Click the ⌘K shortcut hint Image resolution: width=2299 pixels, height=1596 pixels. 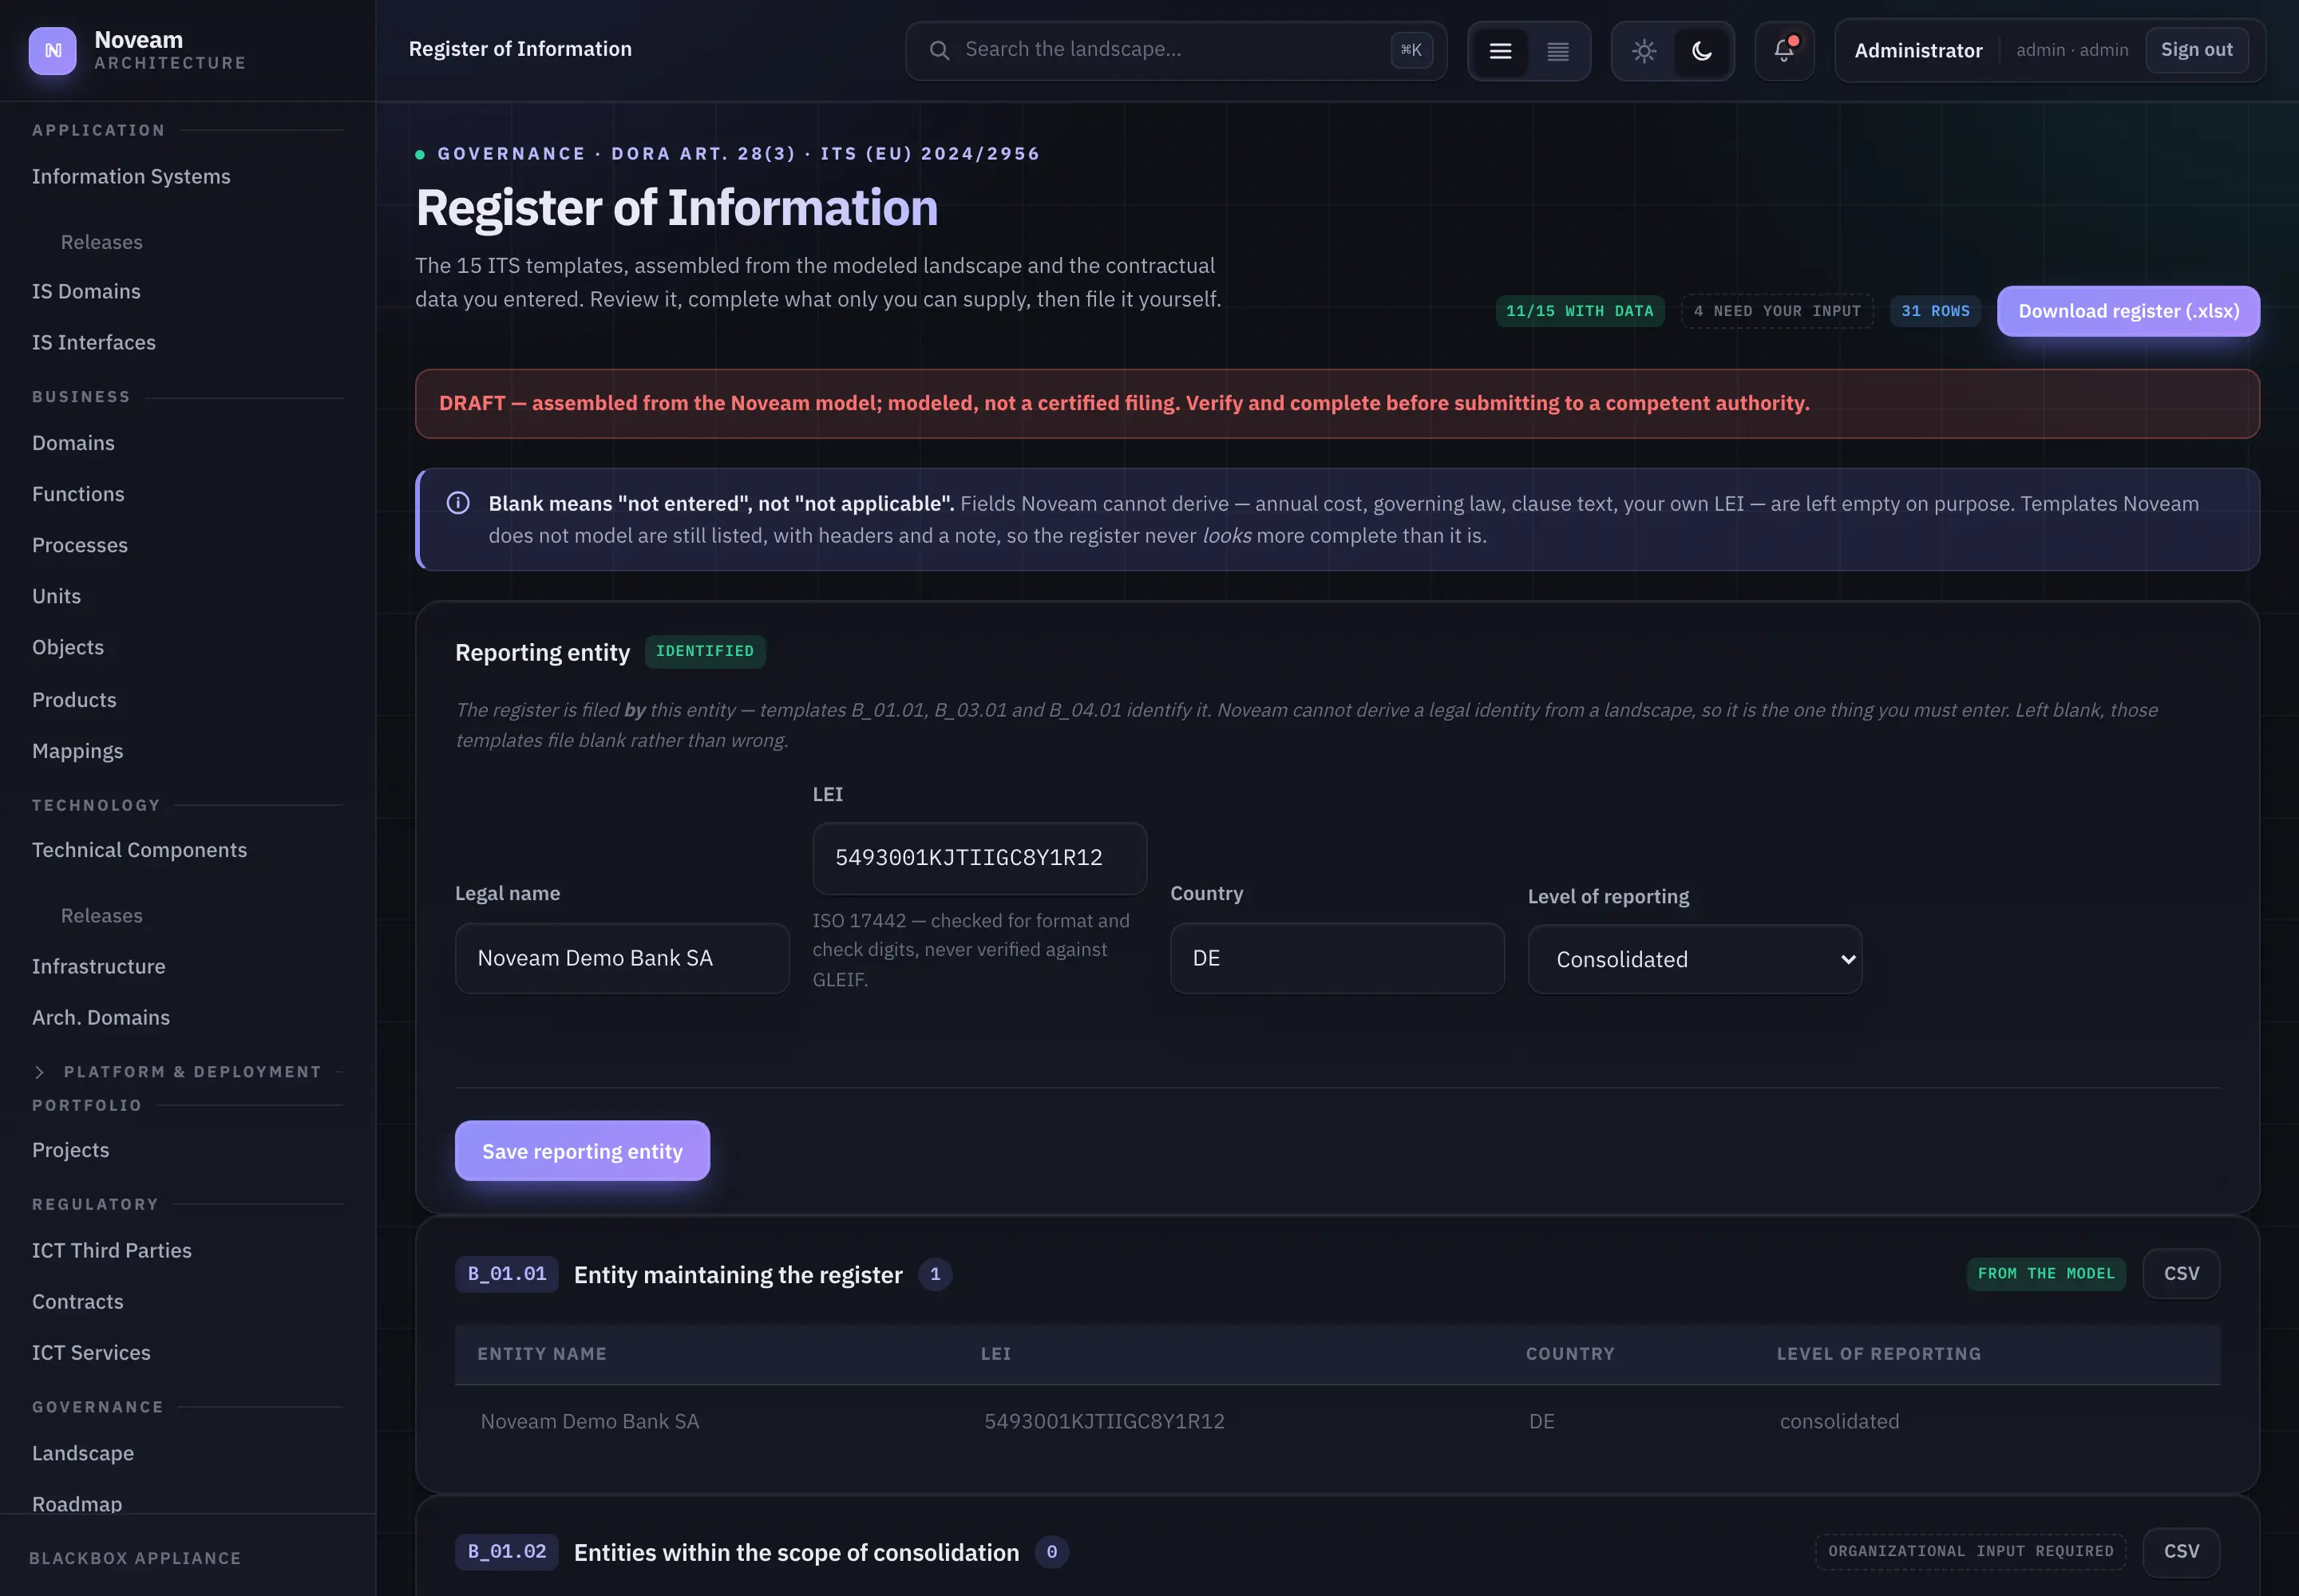[x=1411, y=50]
